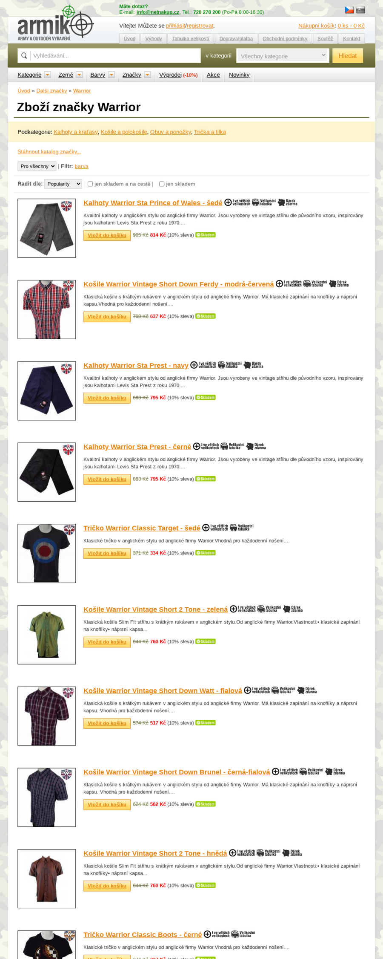Open the Novinky menu item
Viewport: 383px width, 959px height.
click(239, 75)
